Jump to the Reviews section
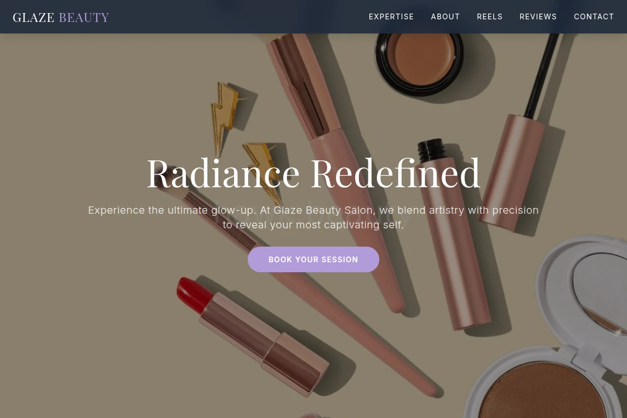The image size is (627, 418). click(538, 17)
